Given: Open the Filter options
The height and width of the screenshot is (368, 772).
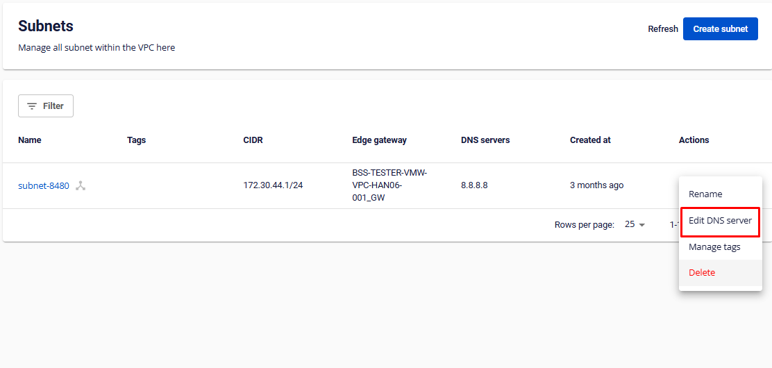Looking at the screenshot, I should tap(46, 106).
